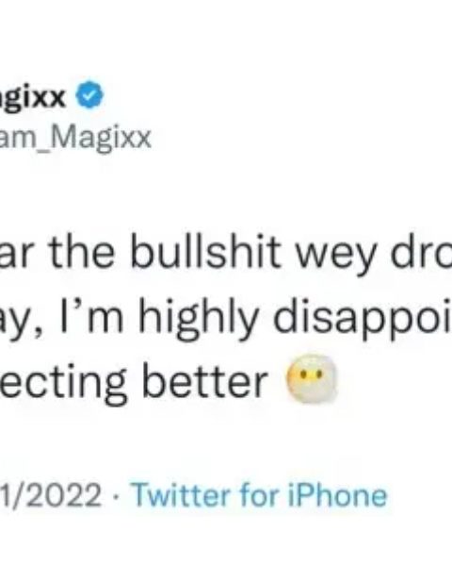Image resolution: width=452 pixels, height=582 pixels.
Task: Click the 1/2022 tweet date
Action: tap(51, 495)
